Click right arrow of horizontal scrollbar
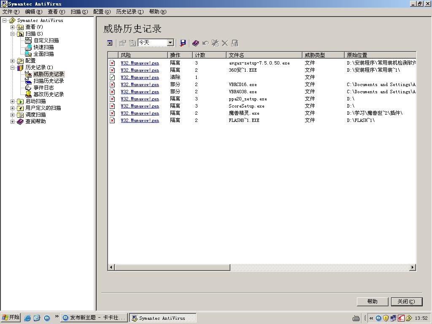The image size is (432, 324). point(413,267)
